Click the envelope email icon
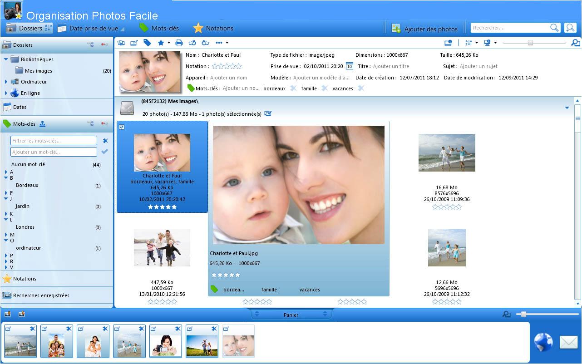 click(x=568, y=342)
